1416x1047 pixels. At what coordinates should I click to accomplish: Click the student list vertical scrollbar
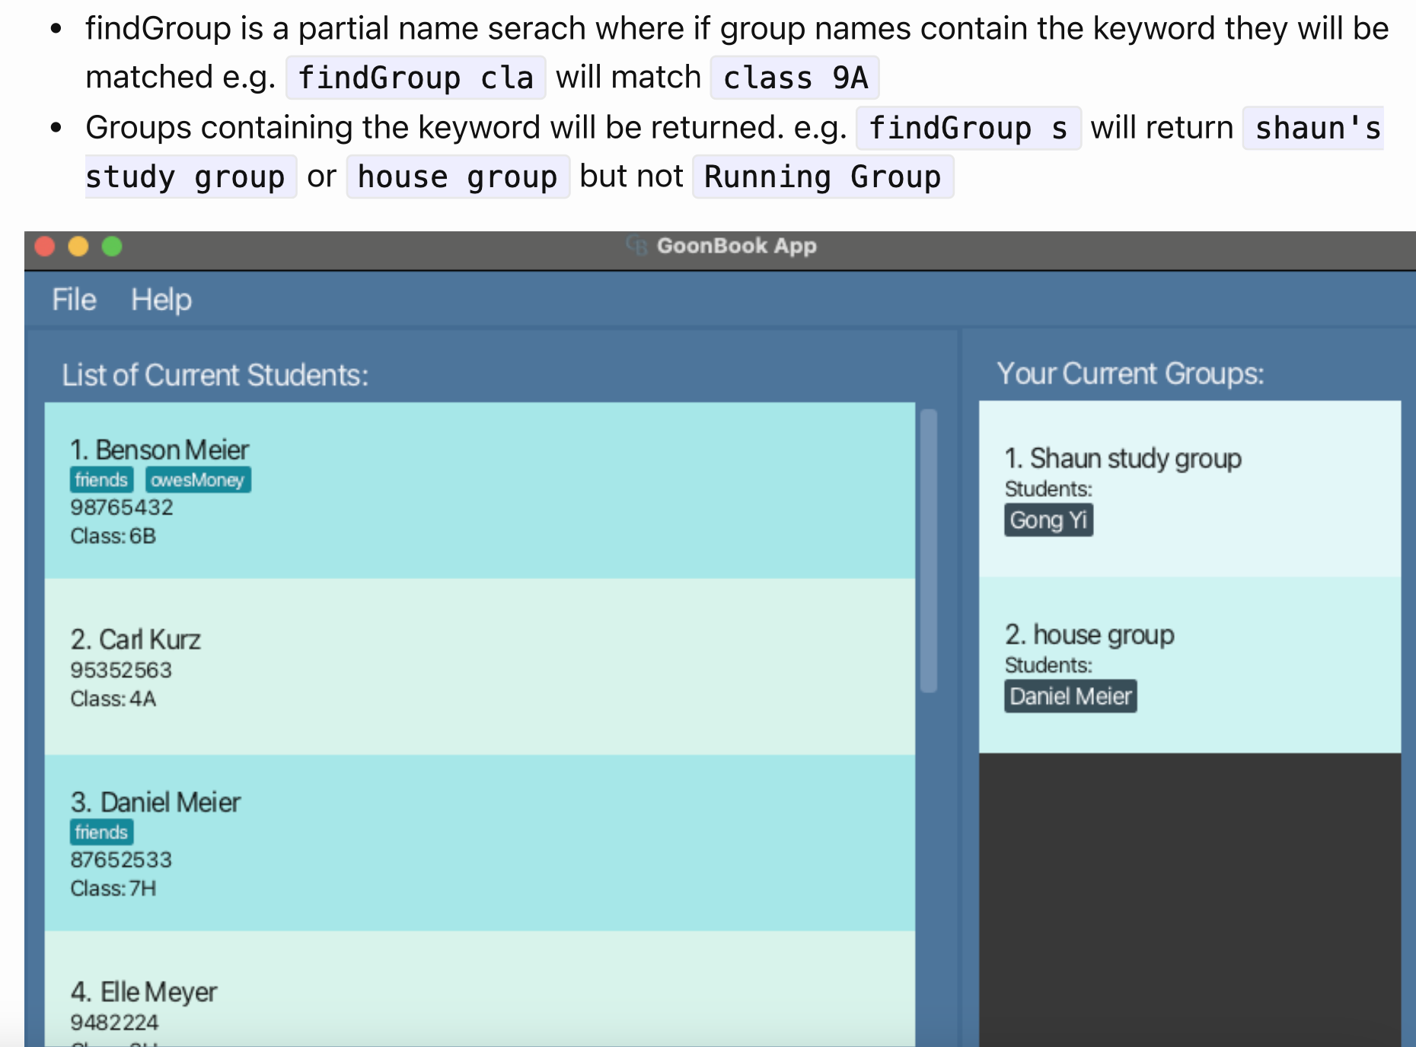click(928, 551)
